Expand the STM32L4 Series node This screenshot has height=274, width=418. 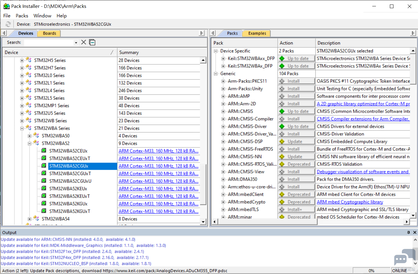pos(22,91)
